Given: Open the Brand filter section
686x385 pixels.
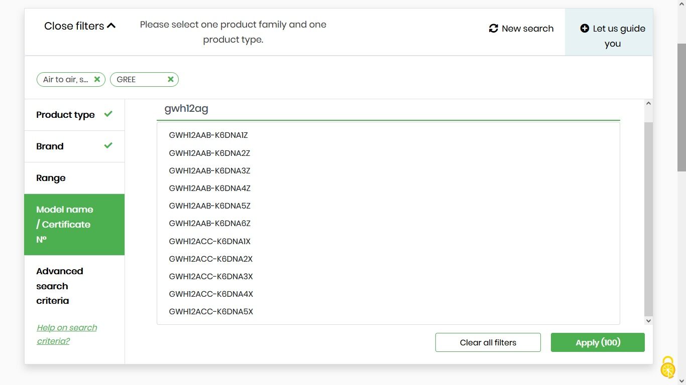Looking at the screenshot, I should pyautogui.click(x=74, y=146).
